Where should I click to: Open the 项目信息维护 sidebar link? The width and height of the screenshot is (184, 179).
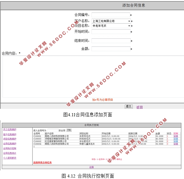(x=10, y=139)
